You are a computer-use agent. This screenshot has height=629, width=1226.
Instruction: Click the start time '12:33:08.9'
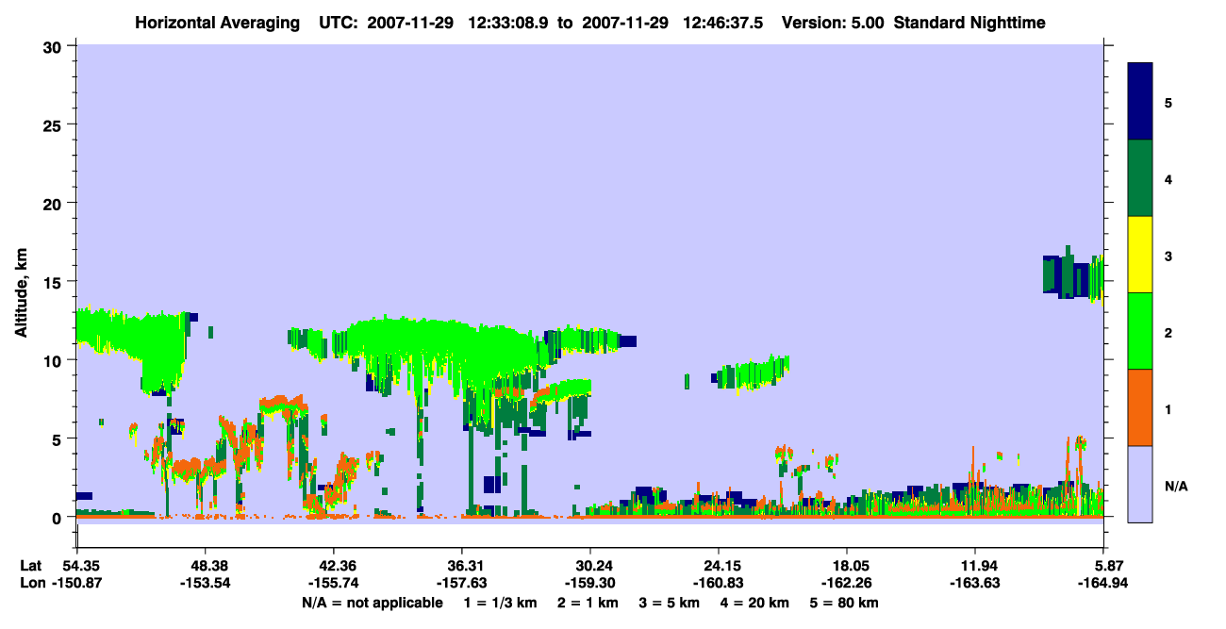pos(506,23)
